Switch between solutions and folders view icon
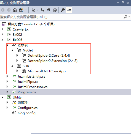Image resolution: width=131 pixels, height=134 pixels. pyautogui.click(x=21, y=10)
